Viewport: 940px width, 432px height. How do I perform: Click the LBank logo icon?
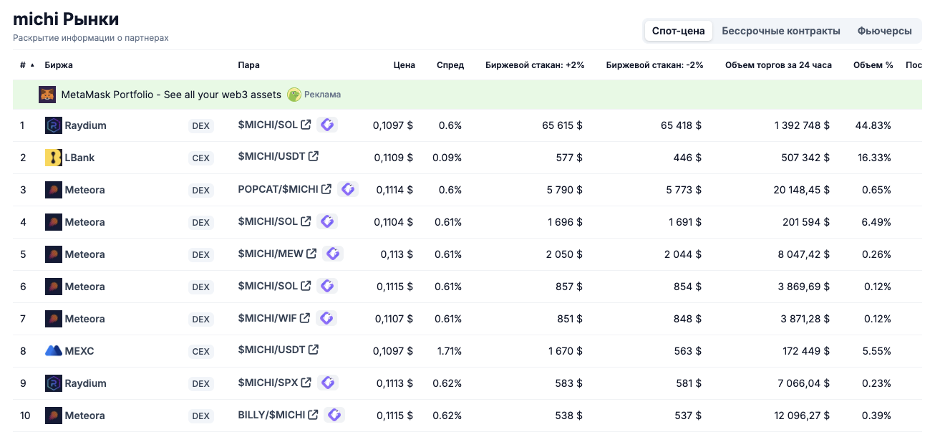coord(54,158)
